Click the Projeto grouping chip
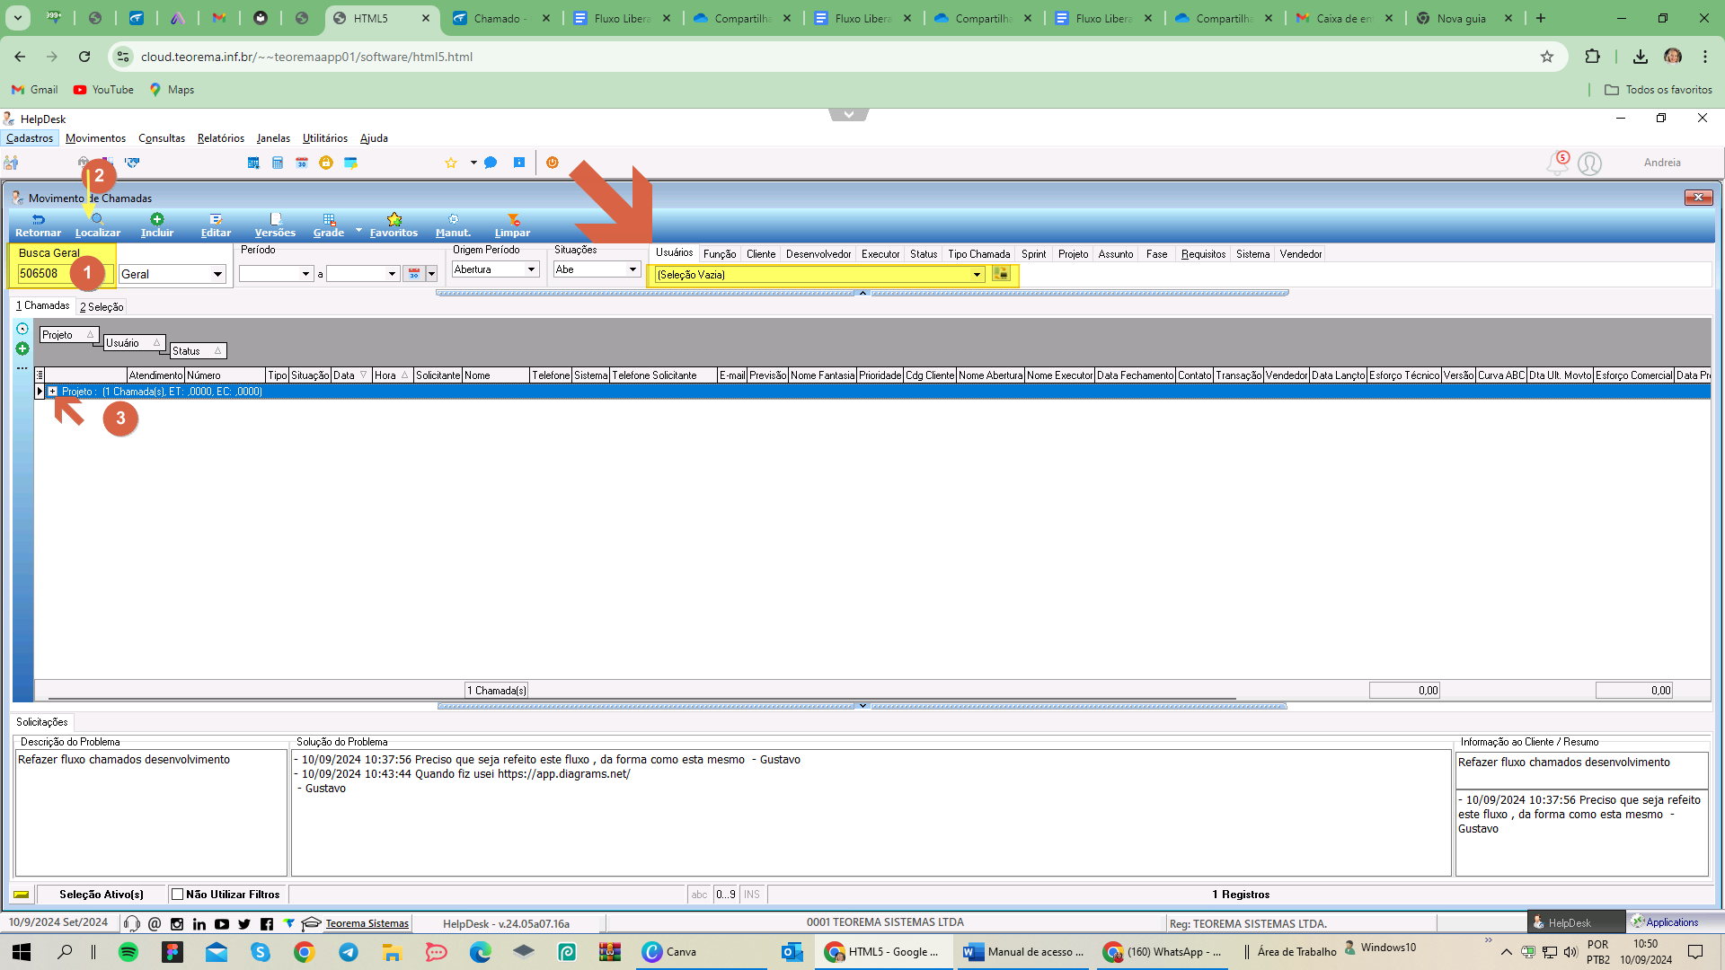The image size is (1725, 970). pos(68,335)
